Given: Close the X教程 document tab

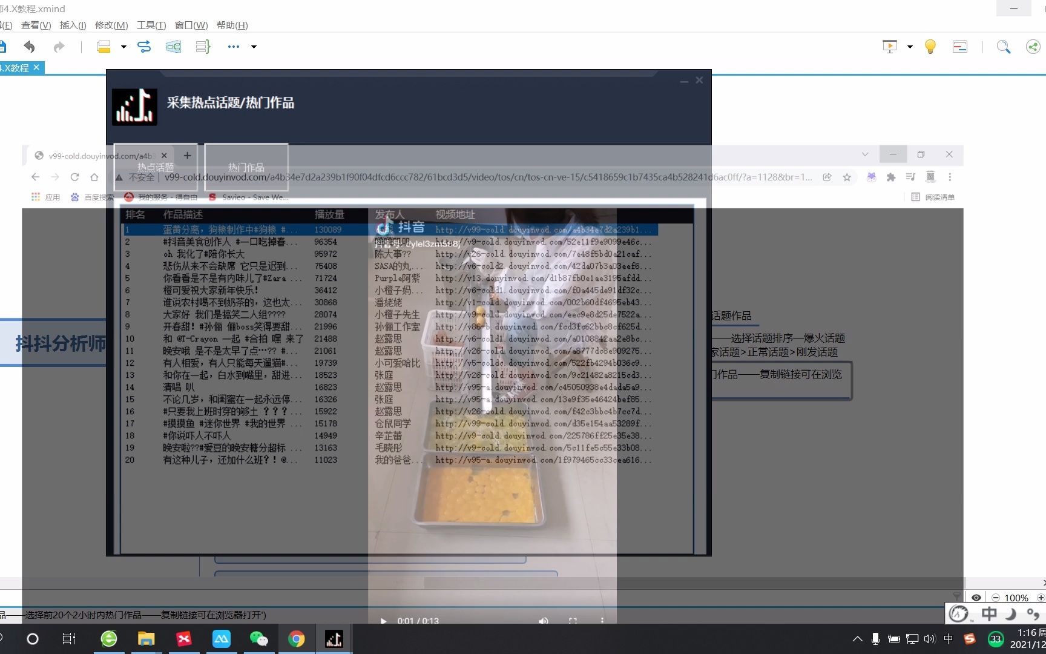Looking at the screenshot, I should pos(36,67).
